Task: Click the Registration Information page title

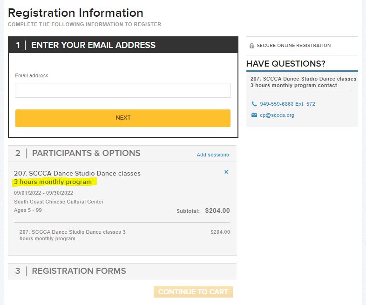Action: click(x=75, y=13)
